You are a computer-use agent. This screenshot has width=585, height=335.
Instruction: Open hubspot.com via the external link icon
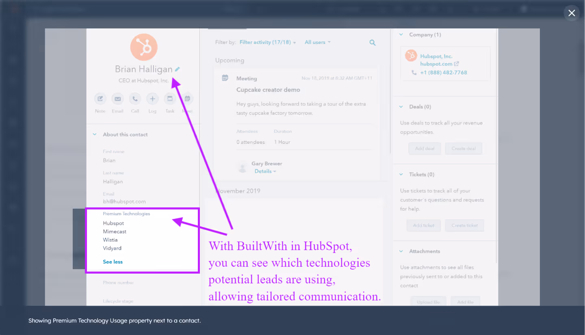(x=456, y=64)
